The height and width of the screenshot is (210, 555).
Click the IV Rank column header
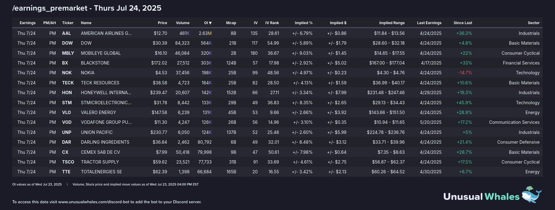tap(272, 23)
